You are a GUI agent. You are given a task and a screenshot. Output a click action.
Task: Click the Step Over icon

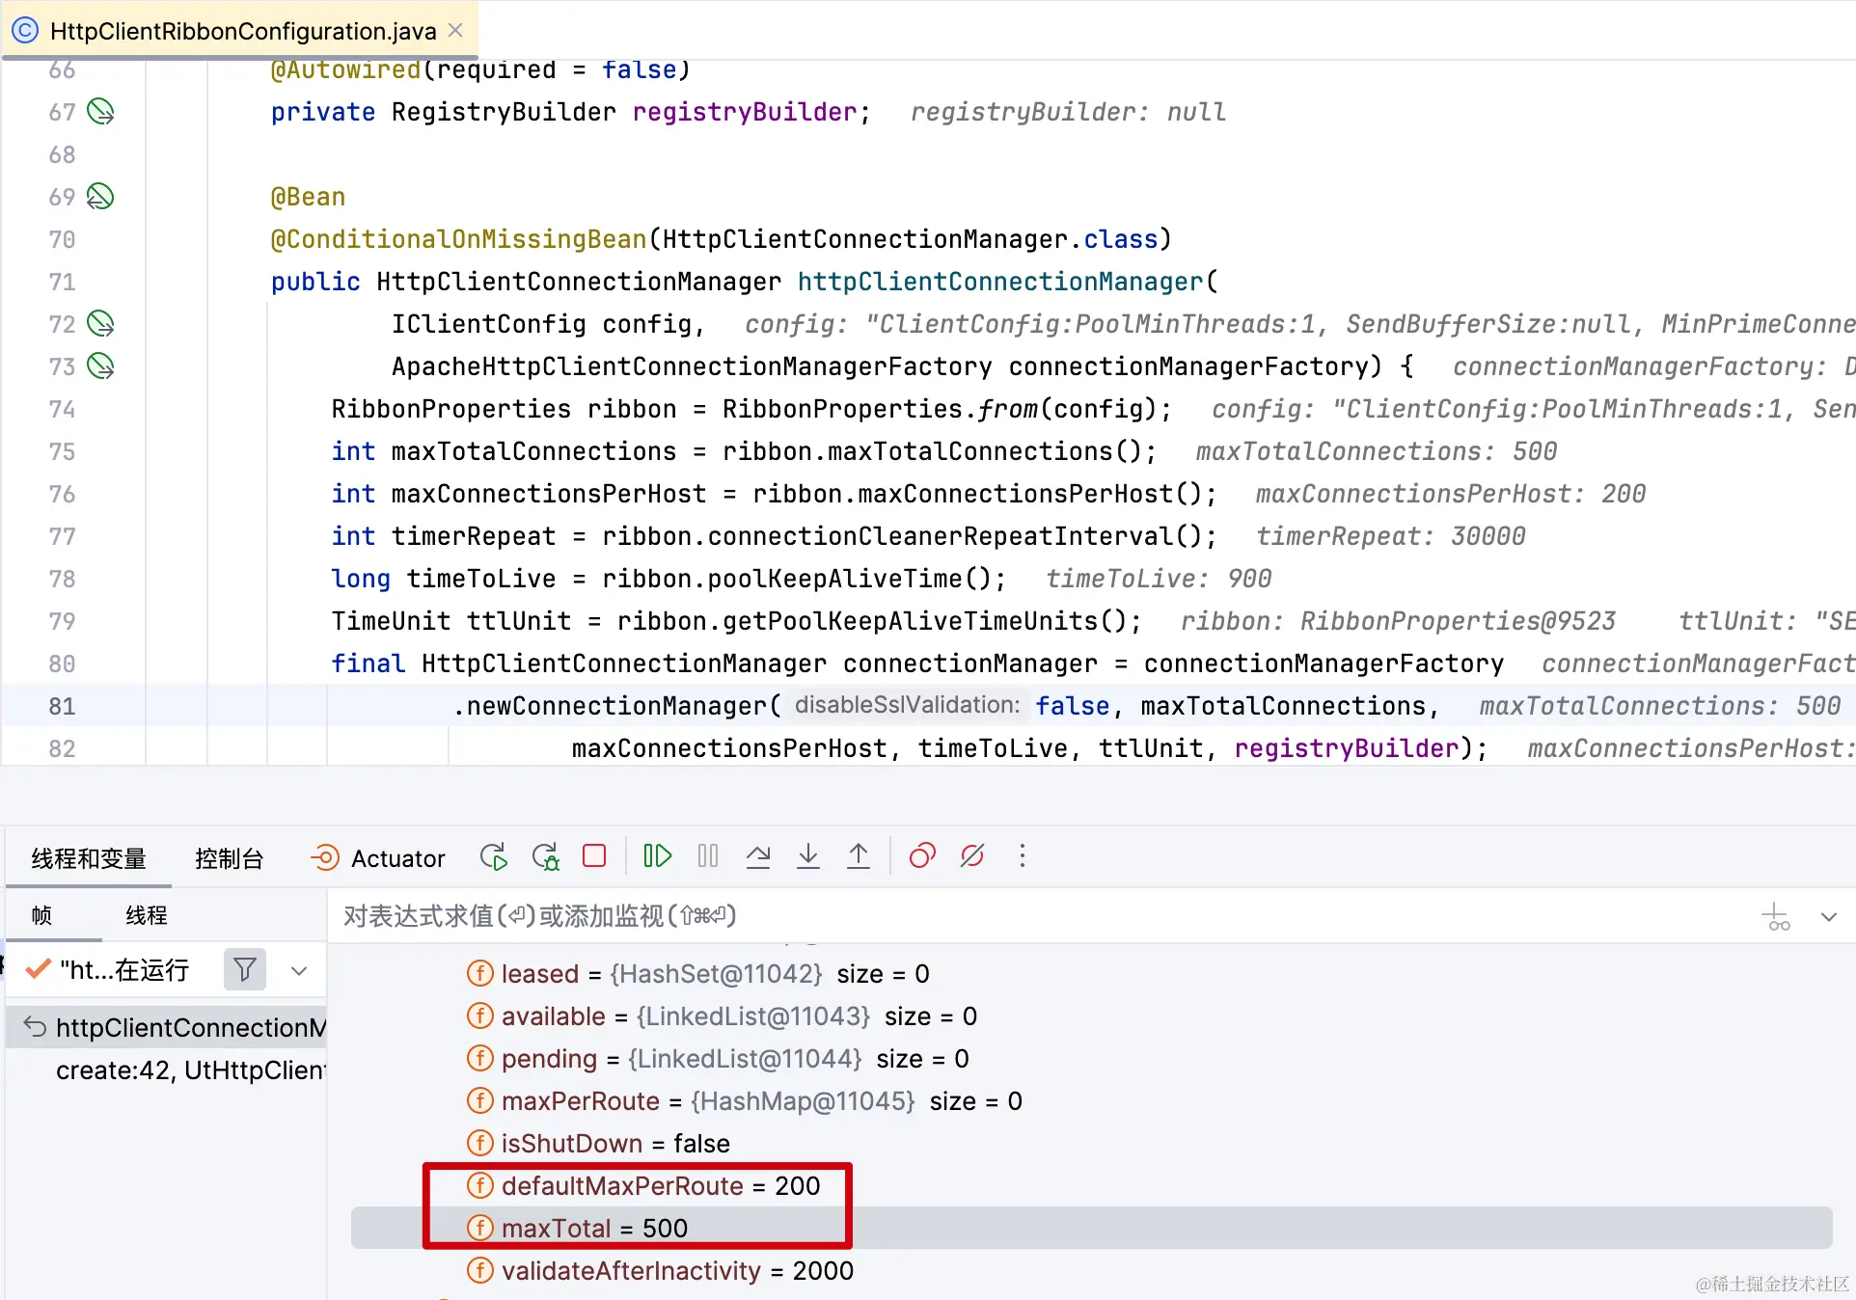tap(758, 856)
